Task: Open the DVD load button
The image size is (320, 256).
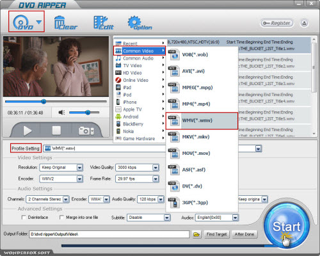Action: pyautogui.click(x=23, y=22)
